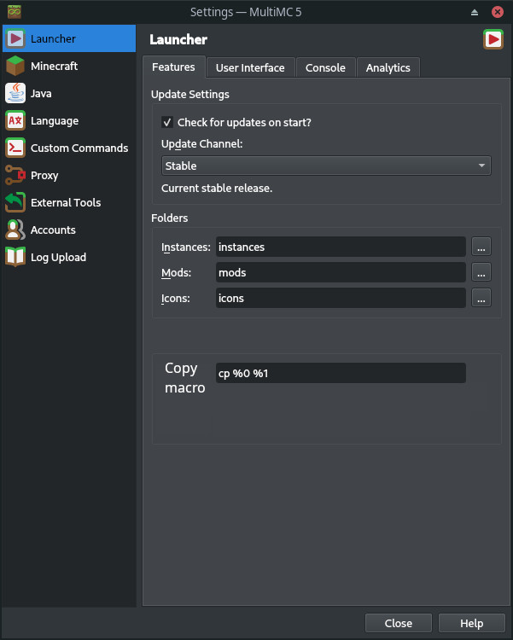513x640 pixels.
Task: Focus the Mods folder path field
Action: (341, 273)
